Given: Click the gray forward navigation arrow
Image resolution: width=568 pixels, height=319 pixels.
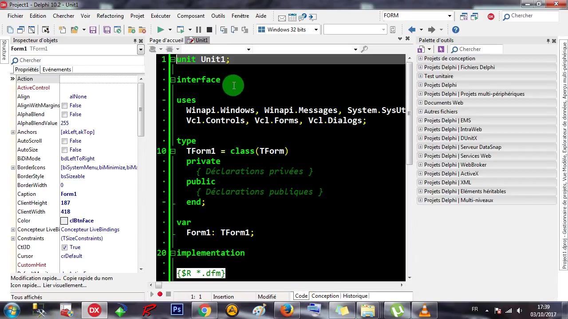Looking at the screenshot, I should [431, 30].
